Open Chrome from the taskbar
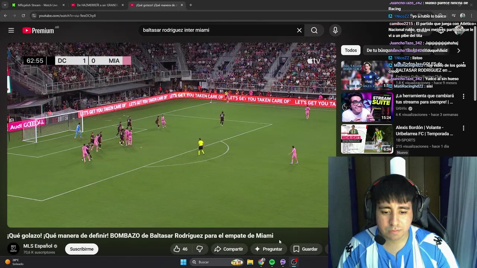477x268 pixels. point(261,262)
